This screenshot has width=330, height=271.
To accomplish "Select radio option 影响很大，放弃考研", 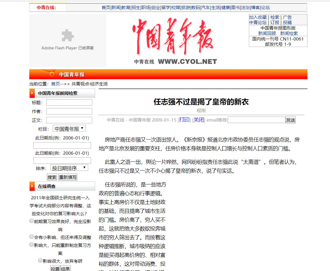I will pos(40,260).
